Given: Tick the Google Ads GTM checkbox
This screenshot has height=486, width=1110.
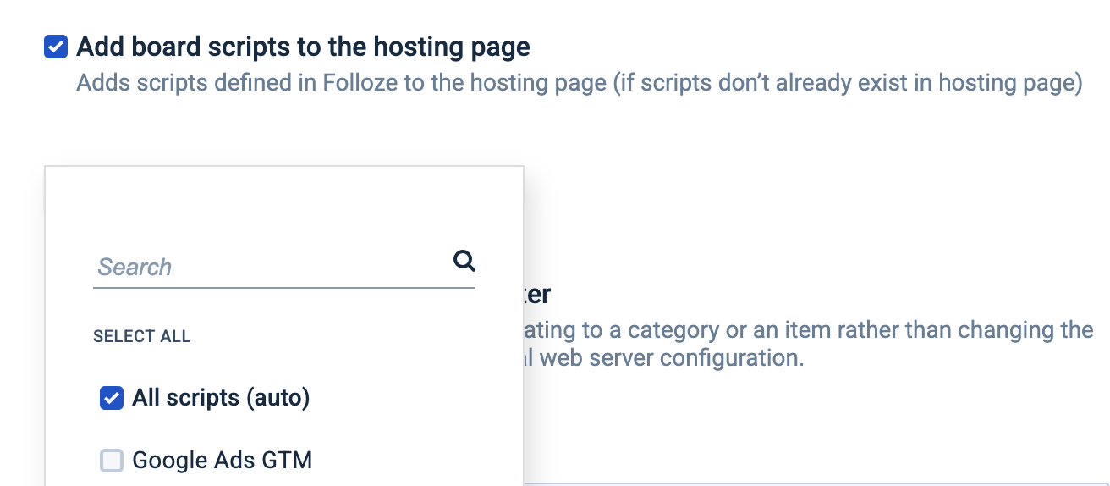Looking at the screenshot, I should pos(112,461).
